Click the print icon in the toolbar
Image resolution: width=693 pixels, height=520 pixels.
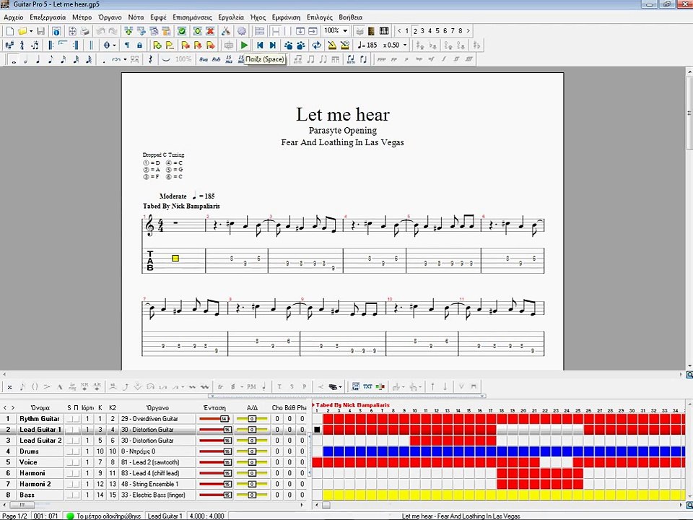[85, 31]
